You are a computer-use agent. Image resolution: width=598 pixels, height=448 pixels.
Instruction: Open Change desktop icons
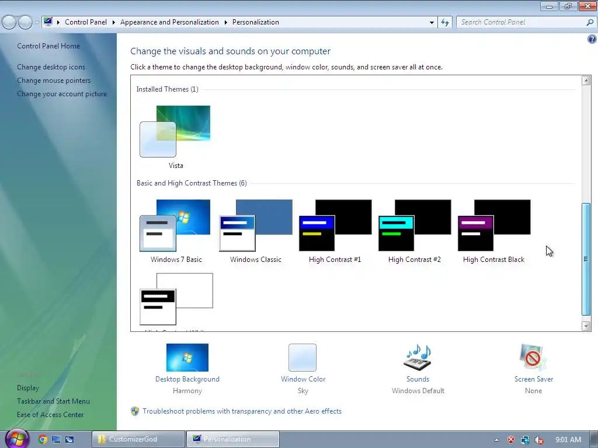coord(51,67)
